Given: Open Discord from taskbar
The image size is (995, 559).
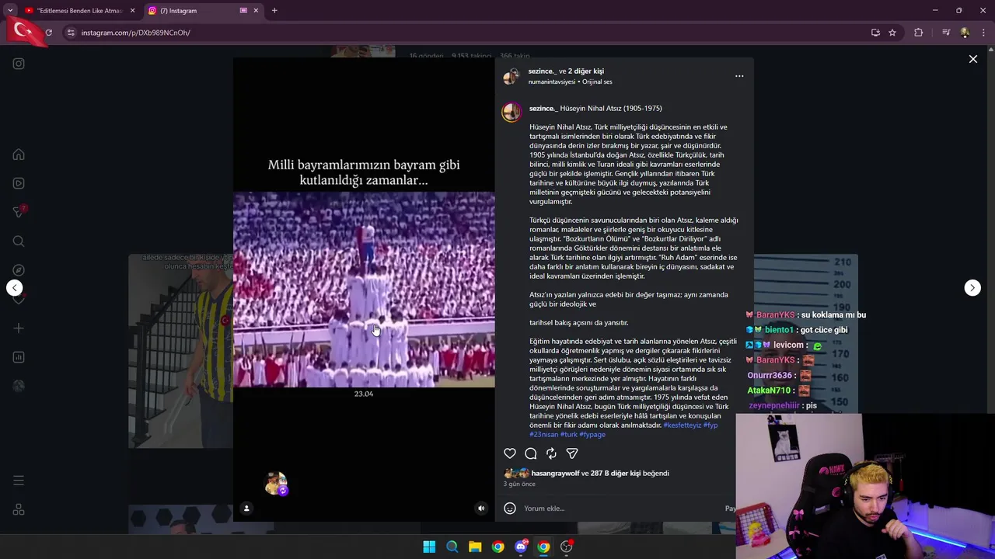Looking at the screenshot, I should [521, 547].
